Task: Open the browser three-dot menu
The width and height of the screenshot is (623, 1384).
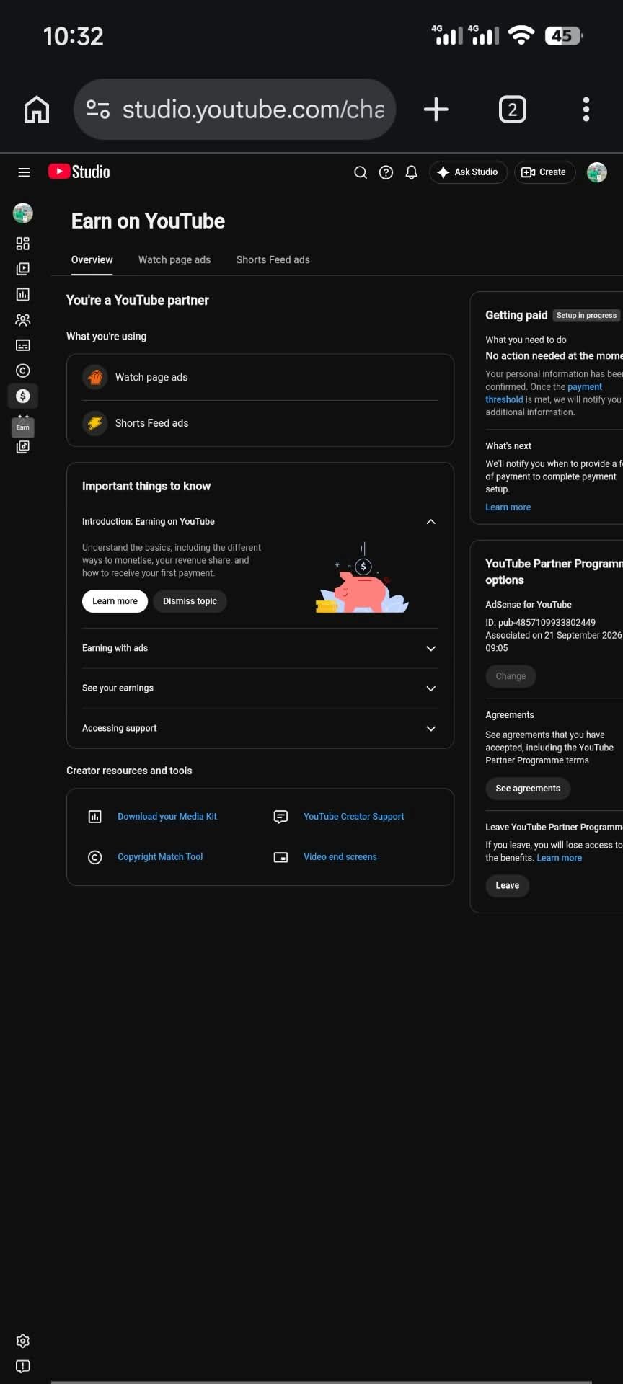Action: [x=586, y=110]
